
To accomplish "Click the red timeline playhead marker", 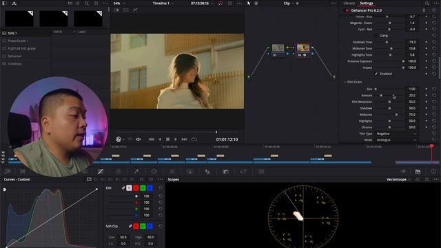I will pos(432,146).
